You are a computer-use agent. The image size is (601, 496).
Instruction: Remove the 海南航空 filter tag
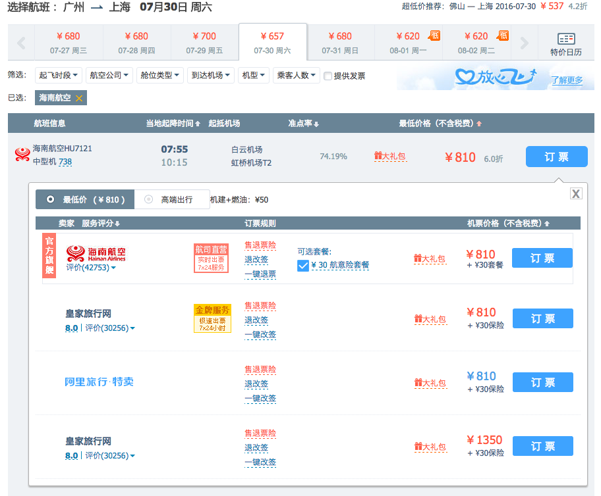point(79,98)
